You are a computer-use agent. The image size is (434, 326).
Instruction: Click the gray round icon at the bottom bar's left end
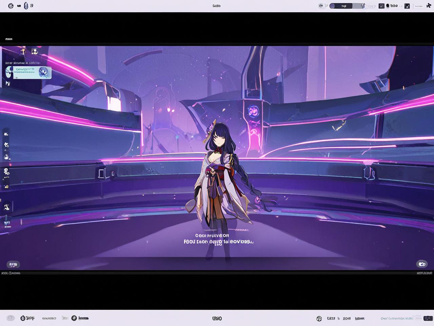click(x=11, y=318)
